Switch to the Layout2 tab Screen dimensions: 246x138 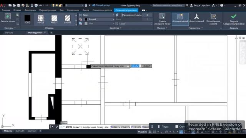click(x=32, y=131)
